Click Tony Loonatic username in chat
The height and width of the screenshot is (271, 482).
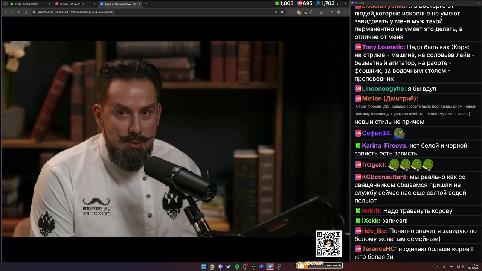click(384, 47)
